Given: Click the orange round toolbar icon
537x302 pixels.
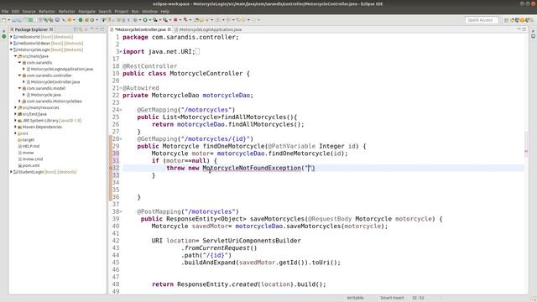Looking at the screenshot, I should [x=69, y=20].
